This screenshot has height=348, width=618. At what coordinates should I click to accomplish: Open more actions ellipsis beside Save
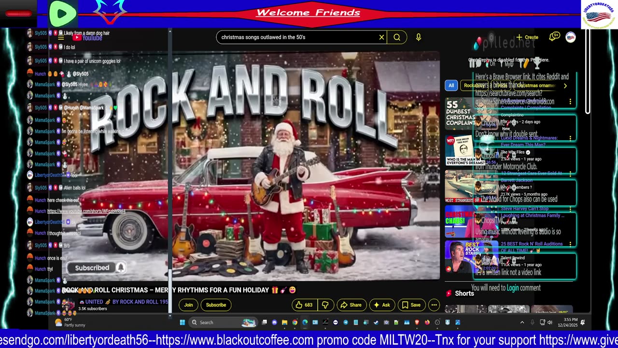pyautogui.click(x=434, y=305)
